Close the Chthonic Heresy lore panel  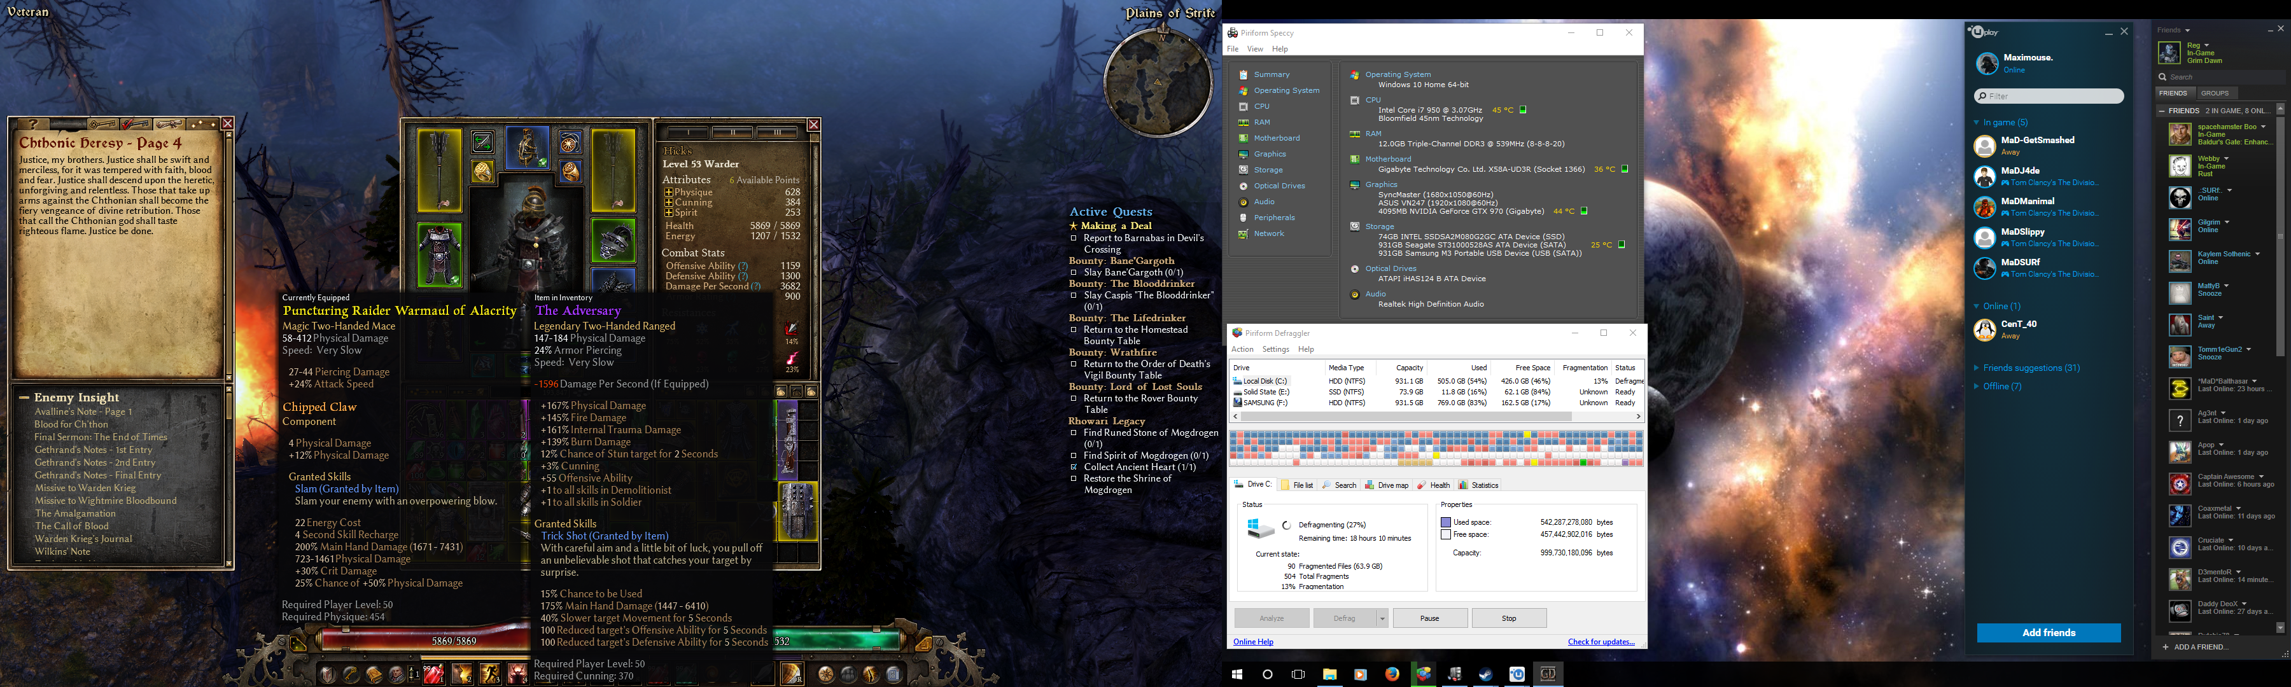click(x=227, y=123)
